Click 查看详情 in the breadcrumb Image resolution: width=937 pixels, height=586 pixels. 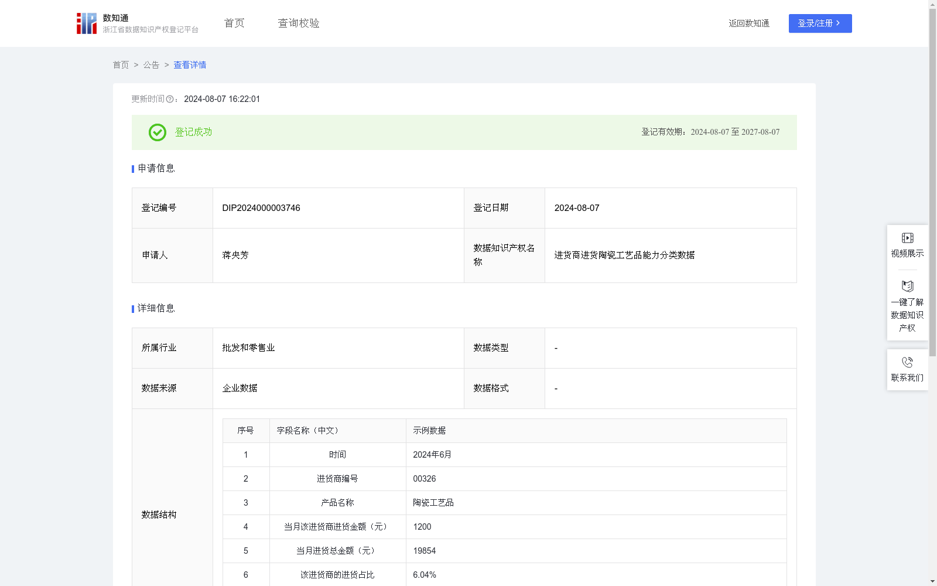[190, 65]
